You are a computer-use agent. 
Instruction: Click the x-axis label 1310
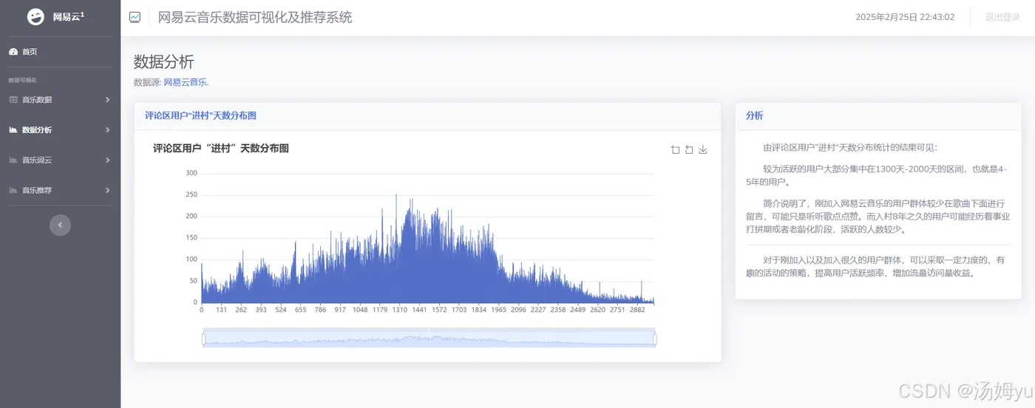(399, 310)
